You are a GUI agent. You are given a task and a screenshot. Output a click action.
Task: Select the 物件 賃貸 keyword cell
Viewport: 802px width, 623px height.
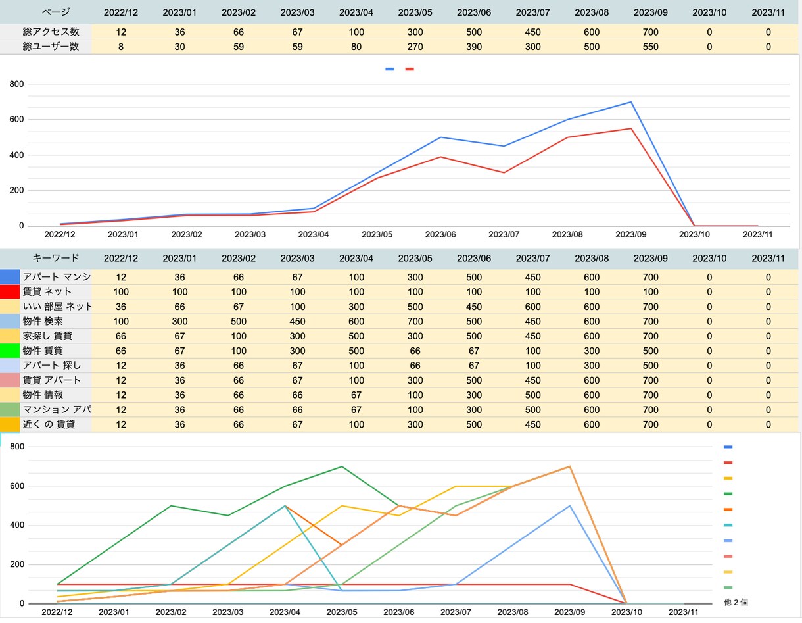[x=56, y=351]
